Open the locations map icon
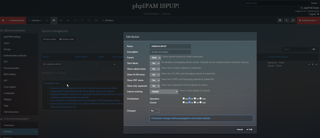 tap(96, 21)
